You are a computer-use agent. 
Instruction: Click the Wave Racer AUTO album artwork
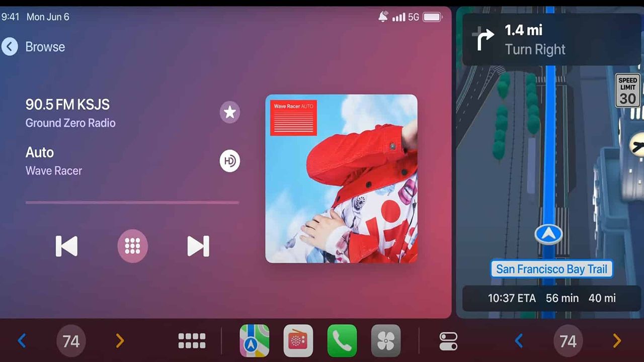pyautogui.click(x=341, y=178)
